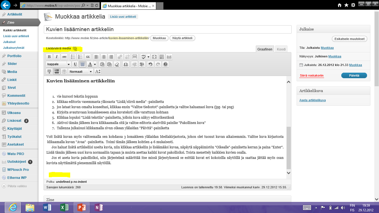
Task: Click the numbered list icon
Action: (x=80, y=57)
